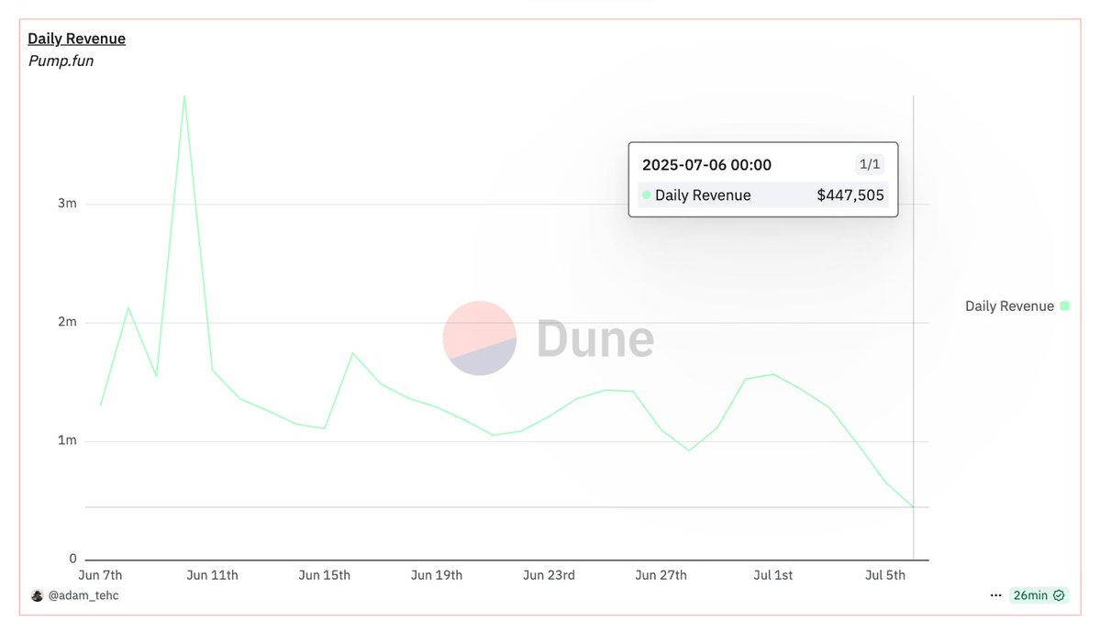1100x632 pixels.
Task: Click the Jun 27th x-axis label
Action: point(661,575)
